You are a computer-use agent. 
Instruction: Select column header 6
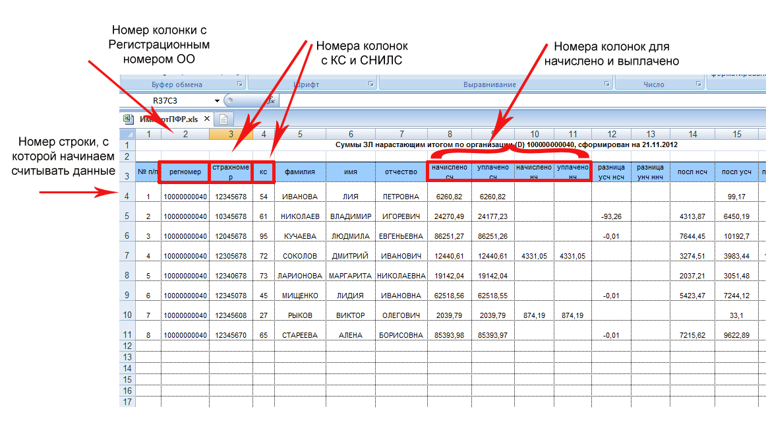pyautogui.click(x=351, y=134)
